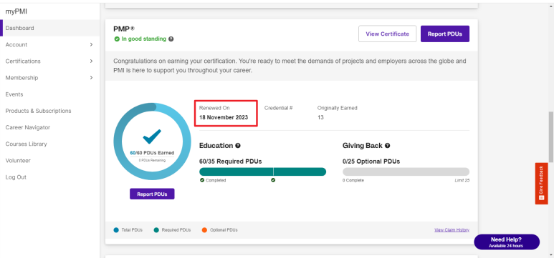The height and width of the screenshot is (258, 554).
Task: Open View Certificate
Action: click(x=387, y=34)
